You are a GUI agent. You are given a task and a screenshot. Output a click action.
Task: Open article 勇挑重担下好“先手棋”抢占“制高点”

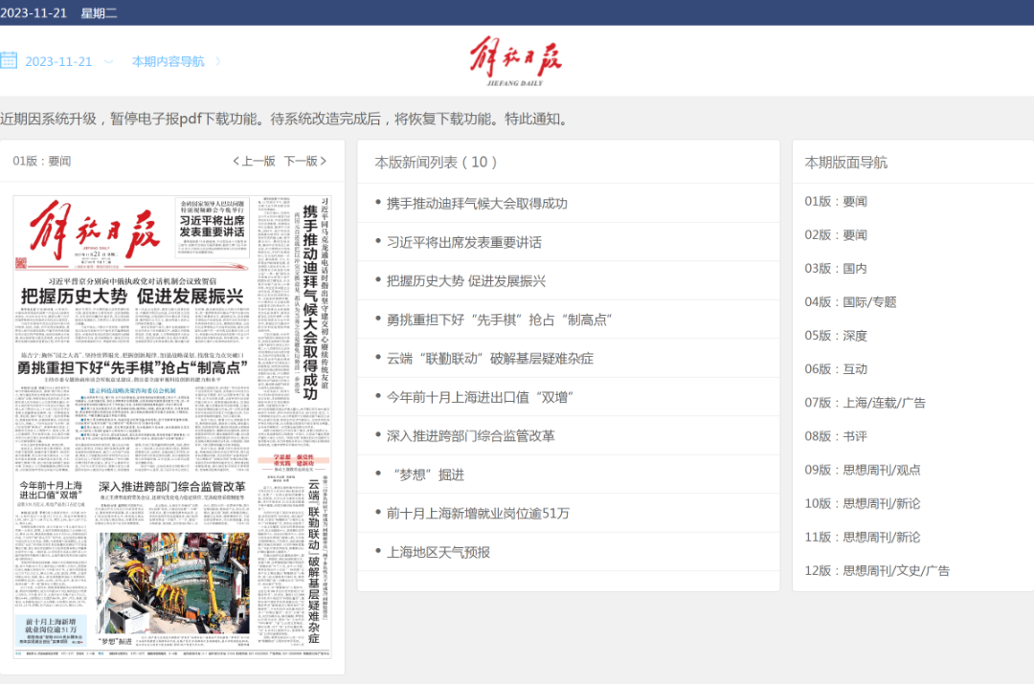(499, 320)
